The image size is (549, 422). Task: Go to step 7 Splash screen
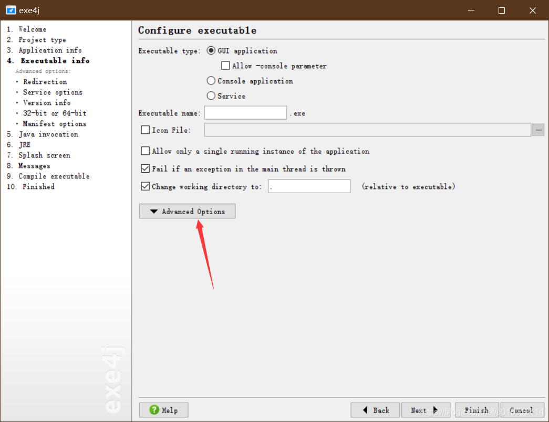pyautogui.click(x=38, y=155)
